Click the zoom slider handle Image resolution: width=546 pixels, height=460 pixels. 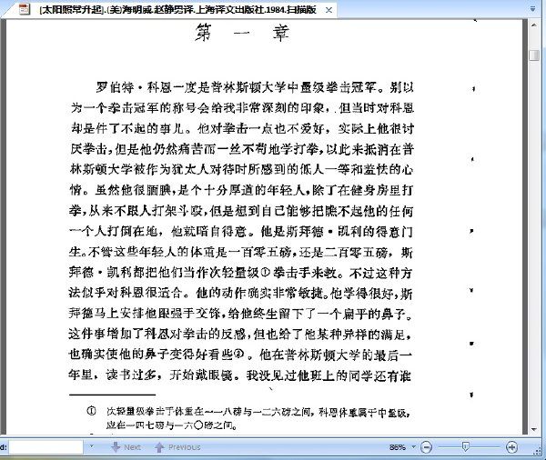[x=465, y=446]
